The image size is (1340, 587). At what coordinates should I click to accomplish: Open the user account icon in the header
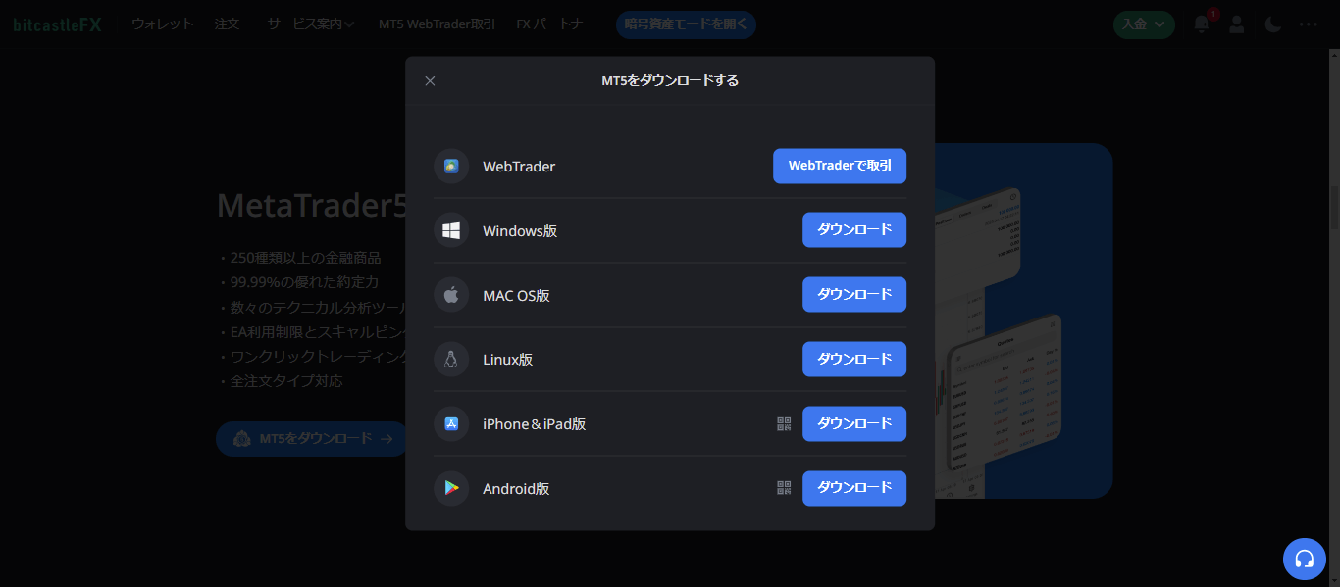[1236, 24]
